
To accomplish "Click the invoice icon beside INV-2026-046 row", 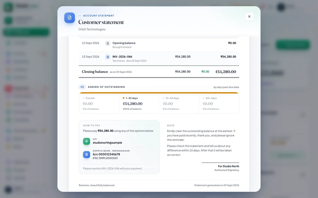I will (x=108, y=57).
